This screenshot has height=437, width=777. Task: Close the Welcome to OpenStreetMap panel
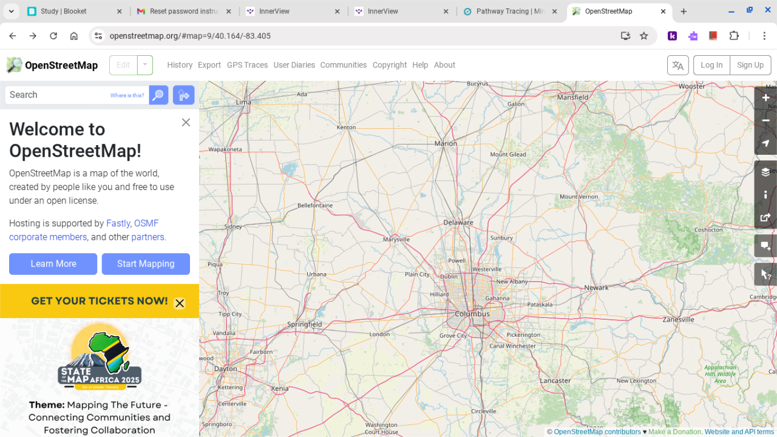(x=186, y=122)
